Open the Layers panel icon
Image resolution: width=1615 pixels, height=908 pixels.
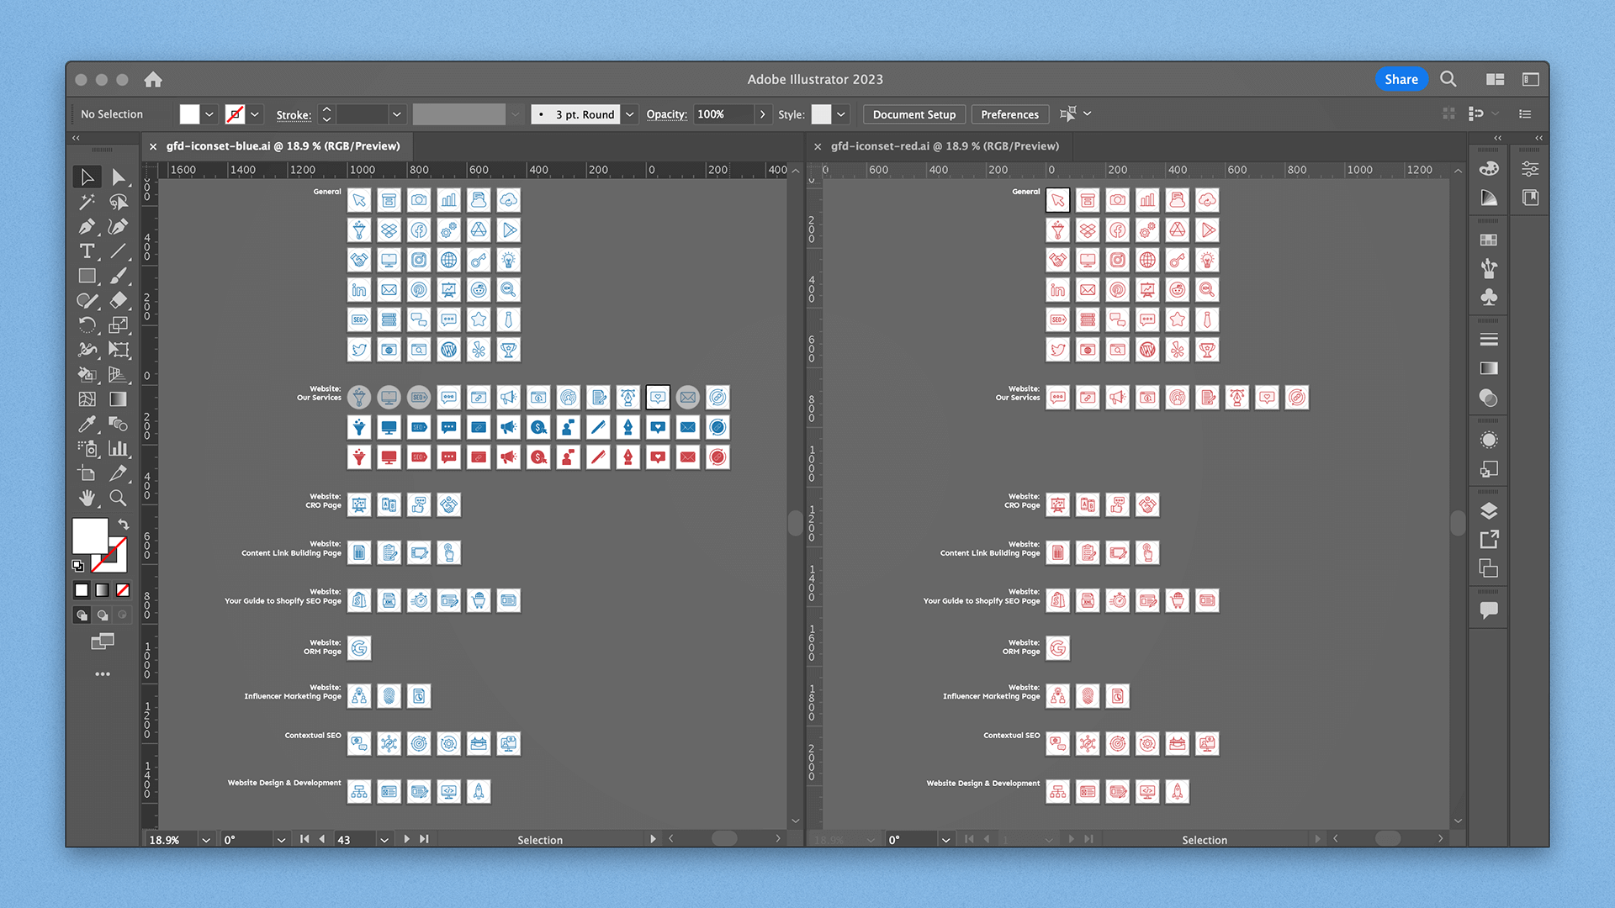(1489, 511)
